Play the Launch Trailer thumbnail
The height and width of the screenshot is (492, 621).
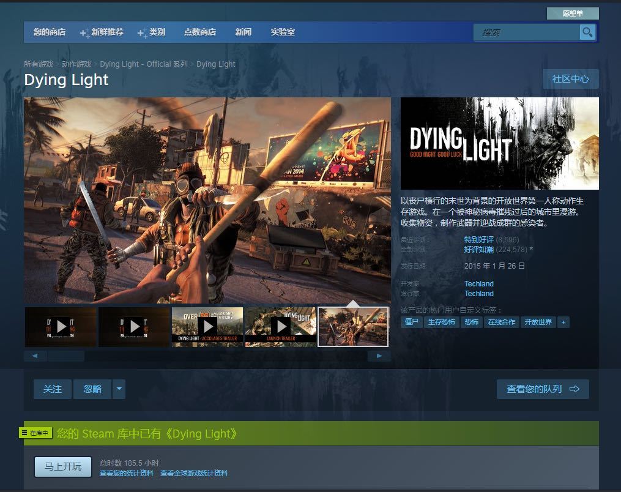coord(281,327)
